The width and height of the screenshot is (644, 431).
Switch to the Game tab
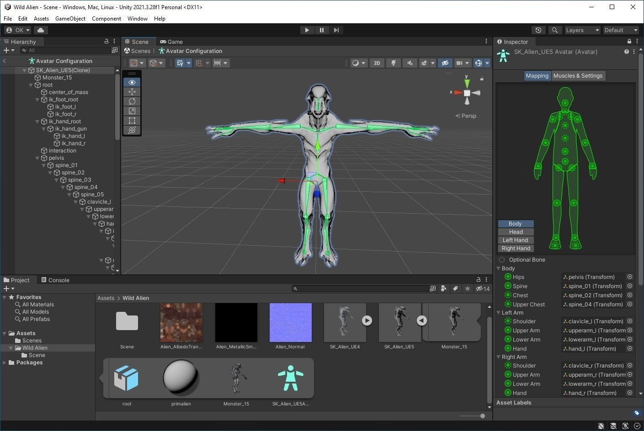[x=171, y=42]
